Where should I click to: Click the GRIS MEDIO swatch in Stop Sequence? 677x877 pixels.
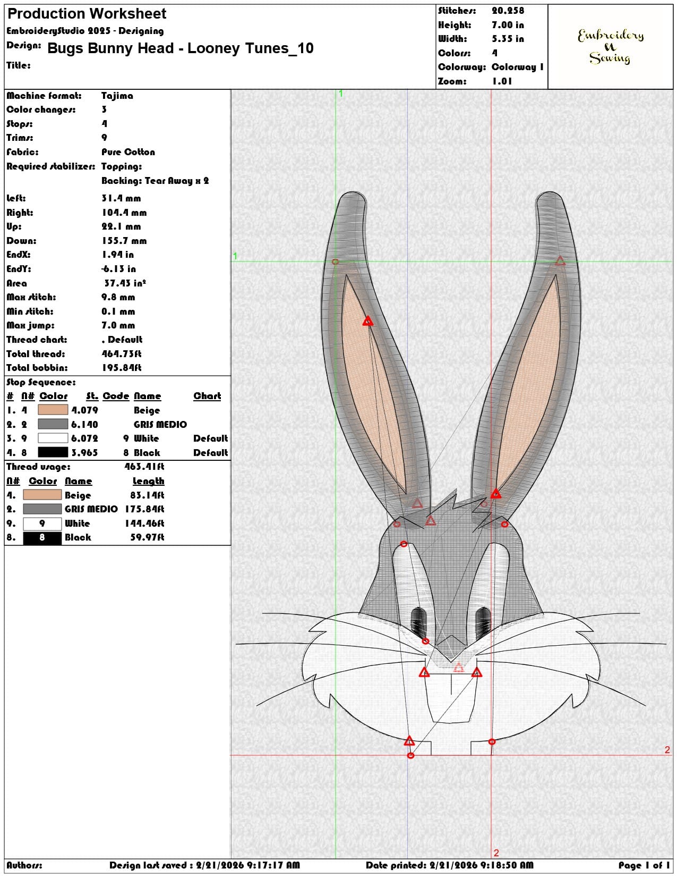pyautogui.click(x=53, y=424)
